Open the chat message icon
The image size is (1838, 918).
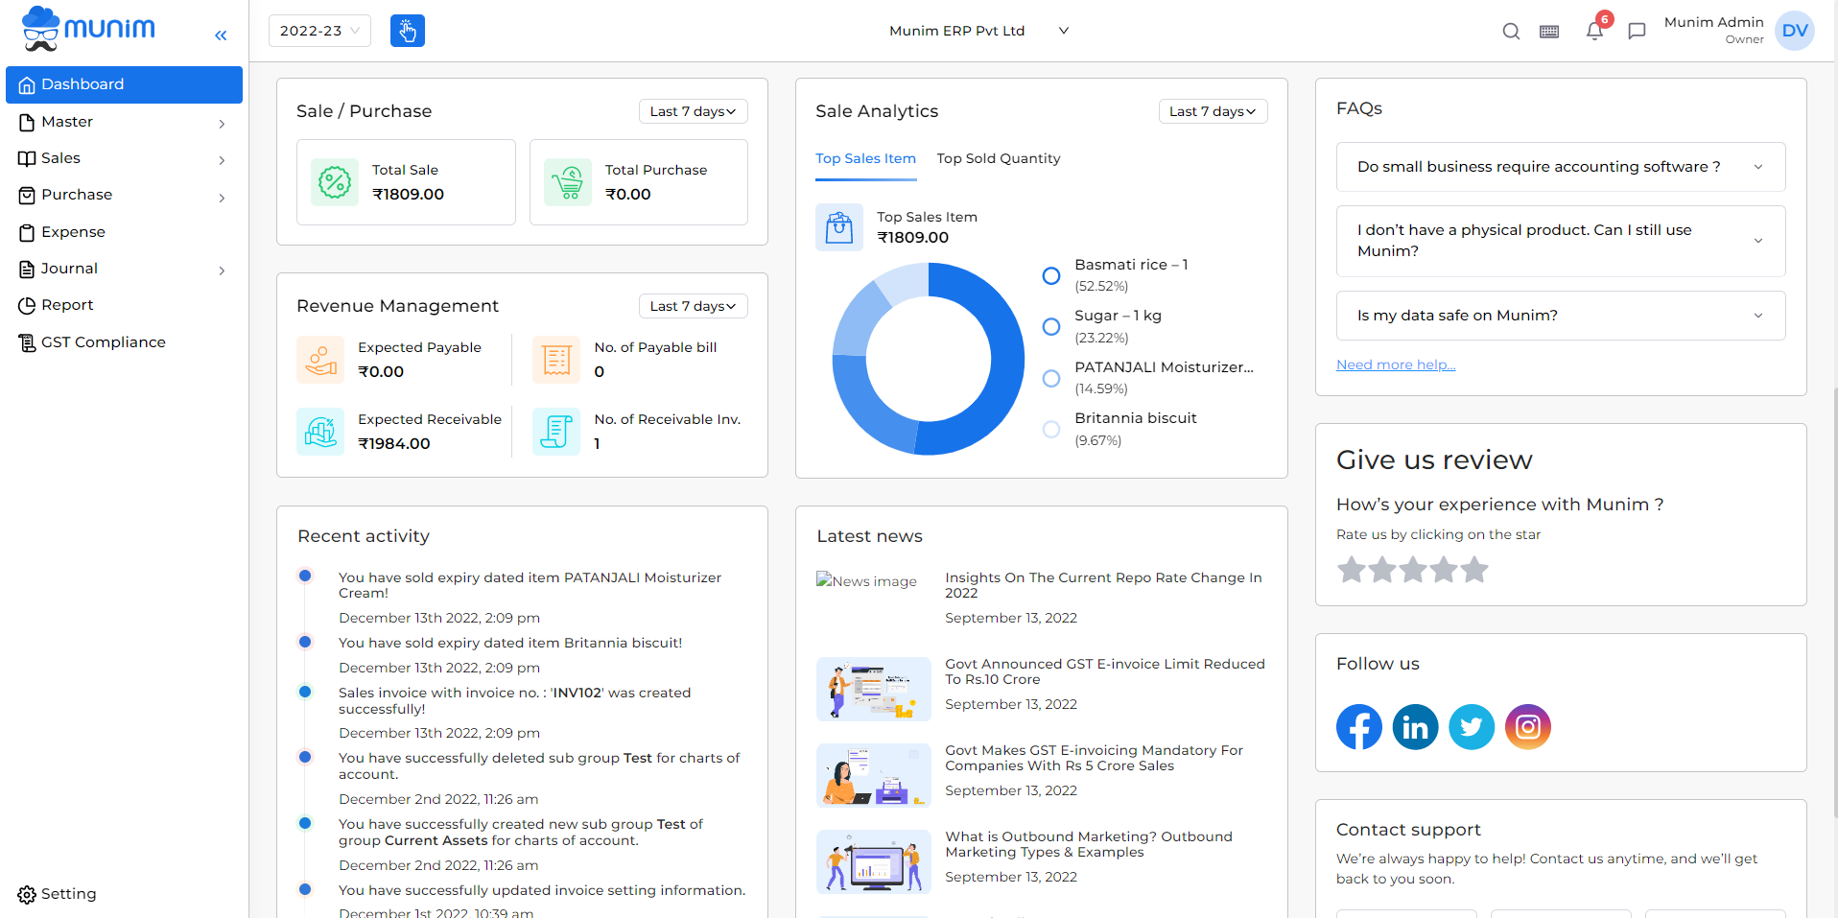coord(1637,32)
